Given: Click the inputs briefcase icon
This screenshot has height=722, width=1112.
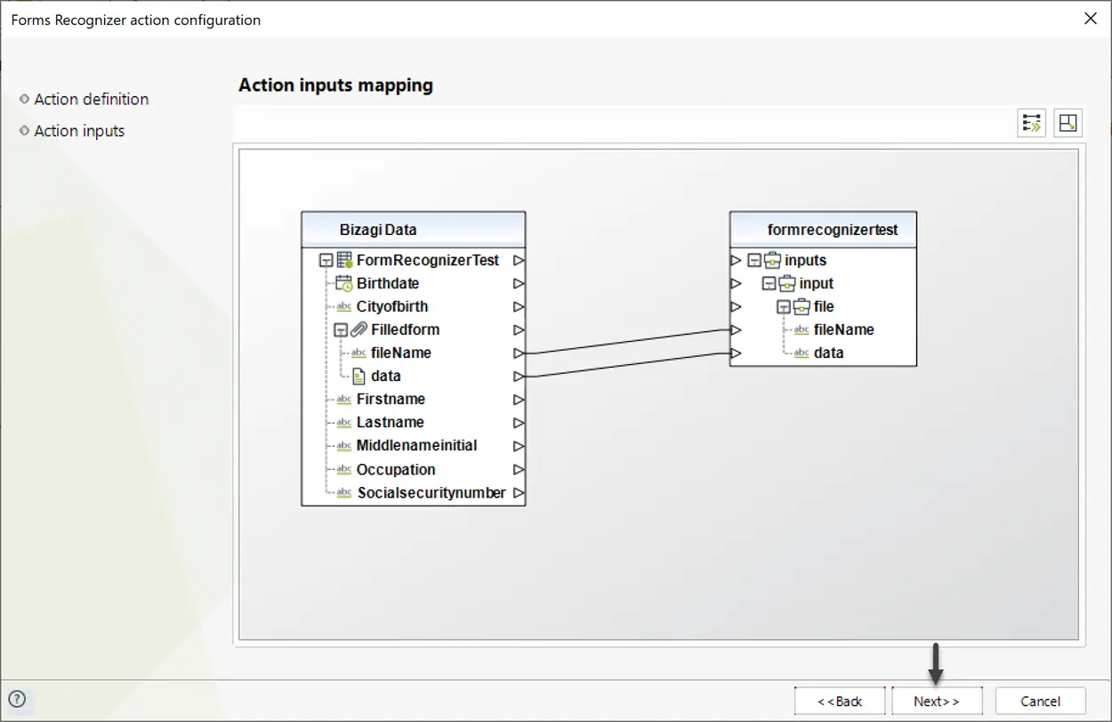Looking at the screenshot, I should point(773,260).
